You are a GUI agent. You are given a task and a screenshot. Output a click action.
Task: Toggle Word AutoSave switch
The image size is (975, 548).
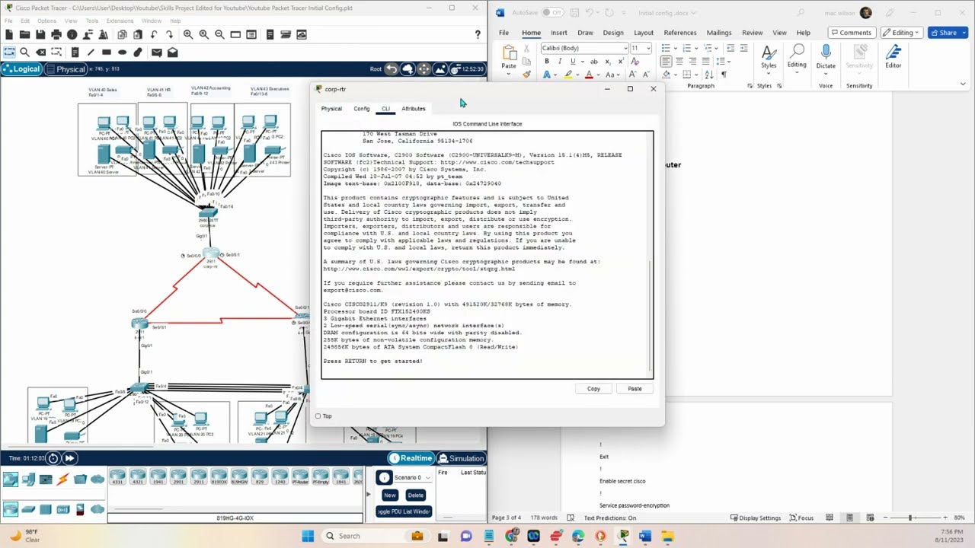552,13
